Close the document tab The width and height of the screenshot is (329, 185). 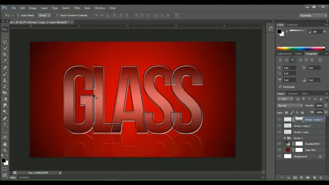(72, 22)
